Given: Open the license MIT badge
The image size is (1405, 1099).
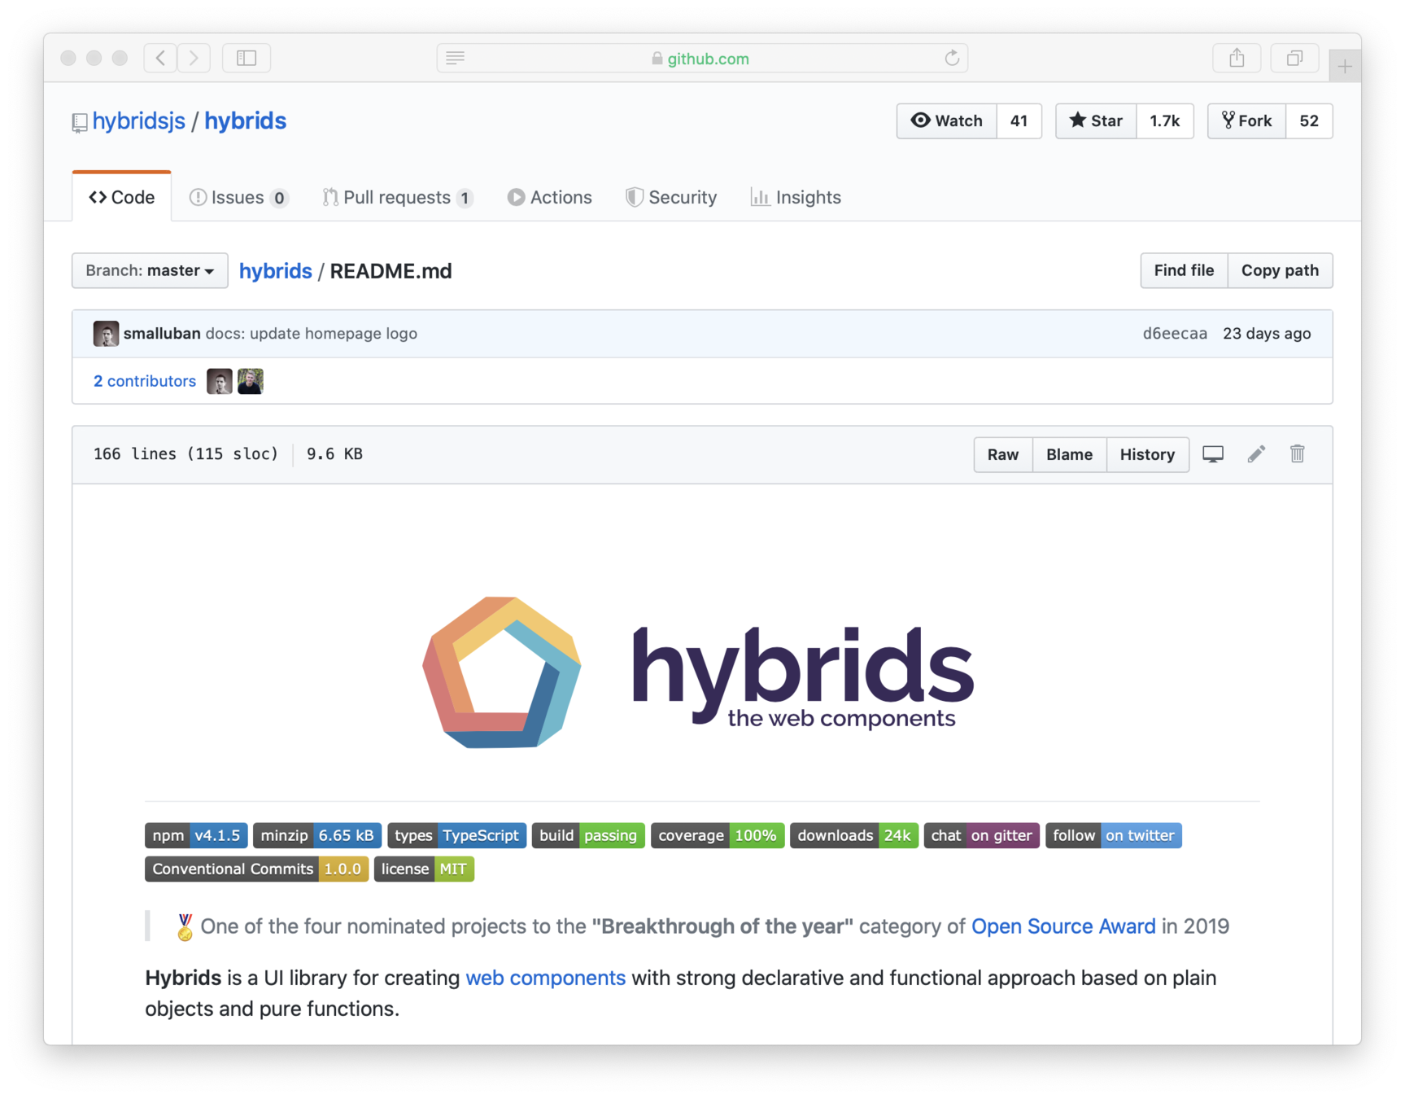Looking at the screenshot, I should [x=424, y=869].
